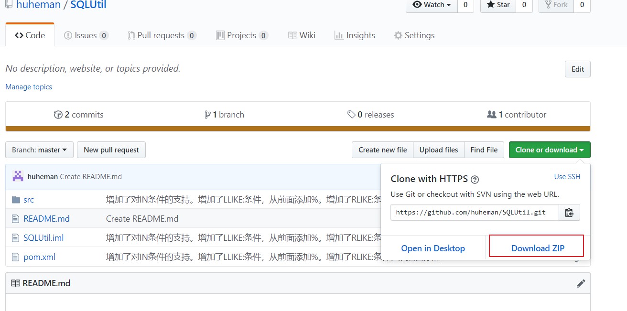The width and height of the screenshot is (627, 311).
Task: Click the Star count number
Action: tap(524, 5)
